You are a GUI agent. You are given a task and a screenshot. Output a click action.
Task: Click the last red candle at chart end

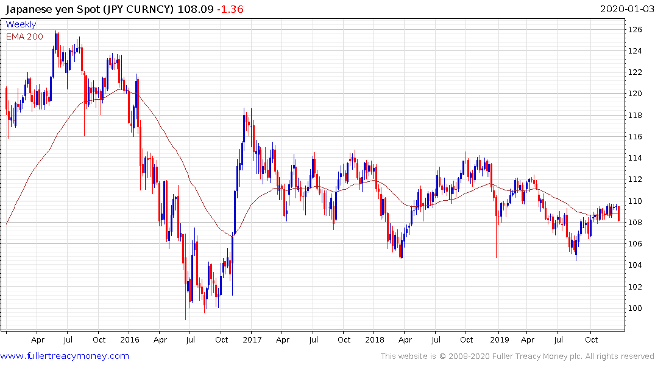(618, 214)
